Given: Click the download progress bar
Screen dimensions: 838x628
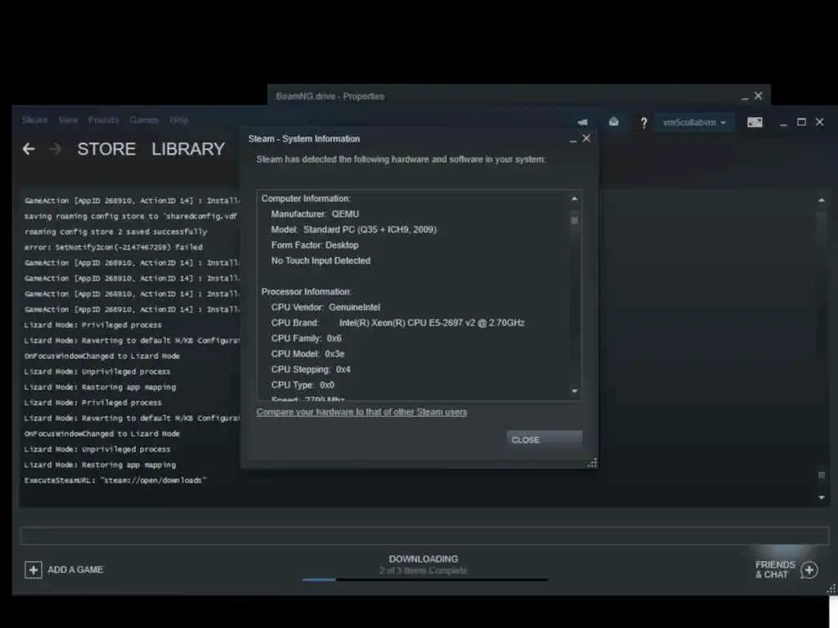Looking at the screenshot, I should coord(425,580).
